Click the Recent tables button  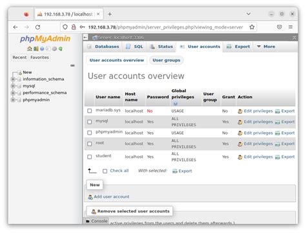tap(19, 58)
